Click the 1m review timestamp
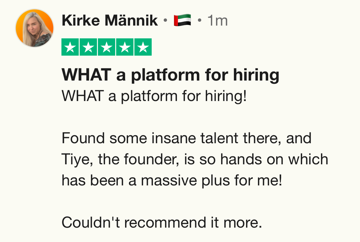Screen dimensions: 360x242 (x=217, y=21)
